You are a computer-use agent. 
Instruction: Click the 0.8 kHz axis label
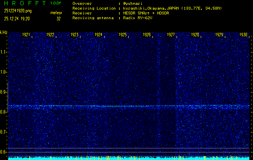[x=3, y=112]
